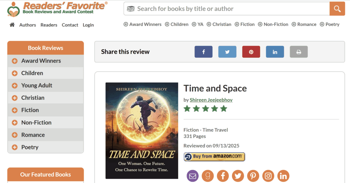The image size is (350, 183).
Task: Click the 'Fiction - Time Travel' genre text
Action: click(x=205, y=130)
